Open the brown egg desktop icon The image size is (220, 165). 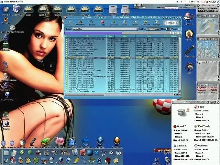tap(117, 142)
